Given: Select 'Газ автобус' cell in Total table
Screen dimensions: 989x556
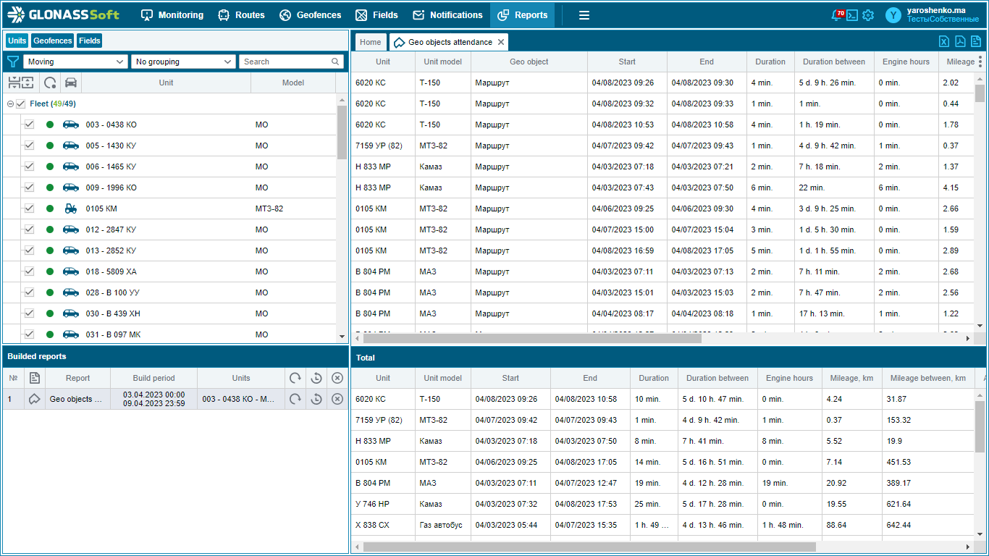Looking at the screenshot, I should [x=441, y=525].
